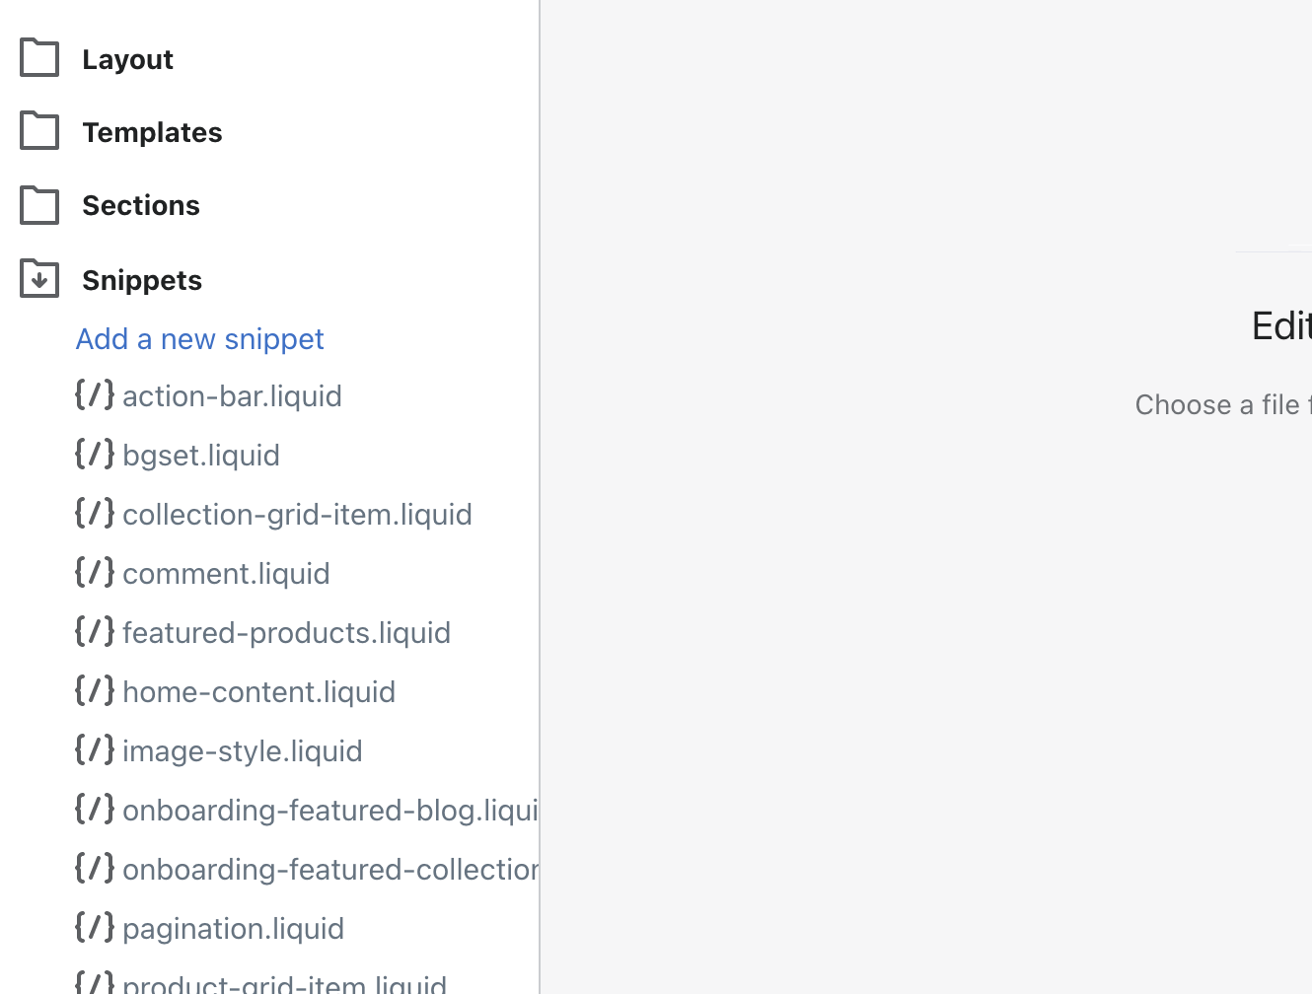This screenshot has width=1312, height=994.
Task: Click the Templates folder icon
Action: click(x=39, y=131)
